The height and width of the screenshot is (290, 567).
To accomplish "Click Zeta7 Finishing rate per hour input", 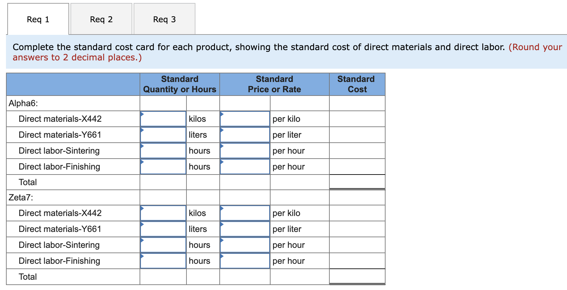I will click(245, 261).
